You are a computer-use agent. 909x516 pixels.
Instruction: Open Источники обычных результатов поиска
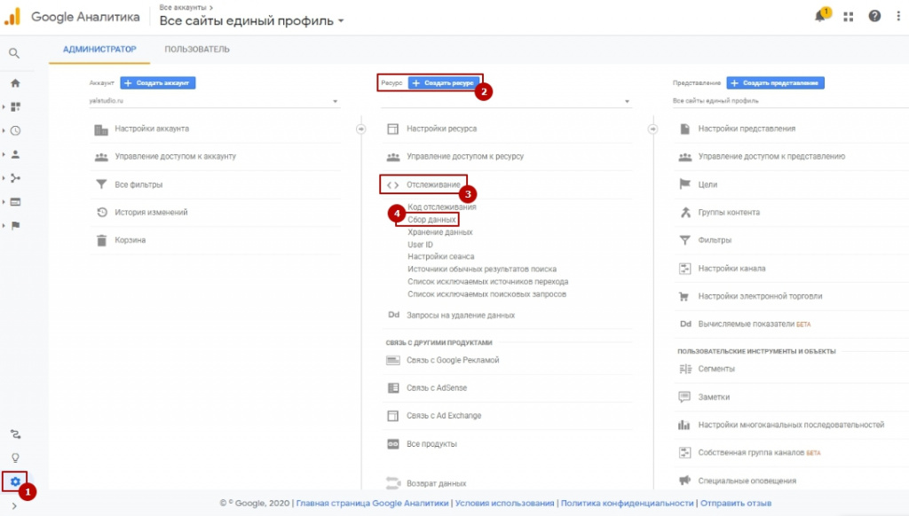pyautogui.click(x=482, y=269)
